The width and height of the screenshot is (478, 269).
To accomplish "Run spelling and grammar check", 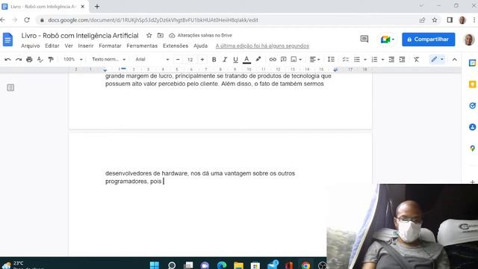I will (x=40, y=60).
